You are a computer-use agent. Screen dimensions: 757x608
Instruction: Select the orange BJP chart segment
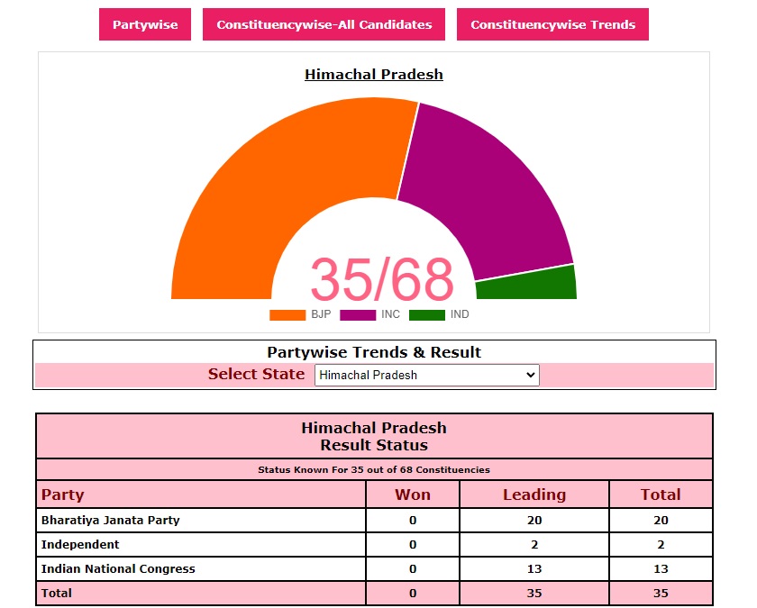pyautogui.click(x=270, y=198)
